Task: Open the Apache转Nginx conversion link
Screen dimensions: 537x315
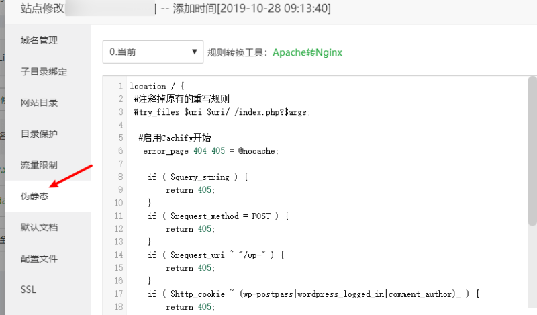Action: pos(307,52)
